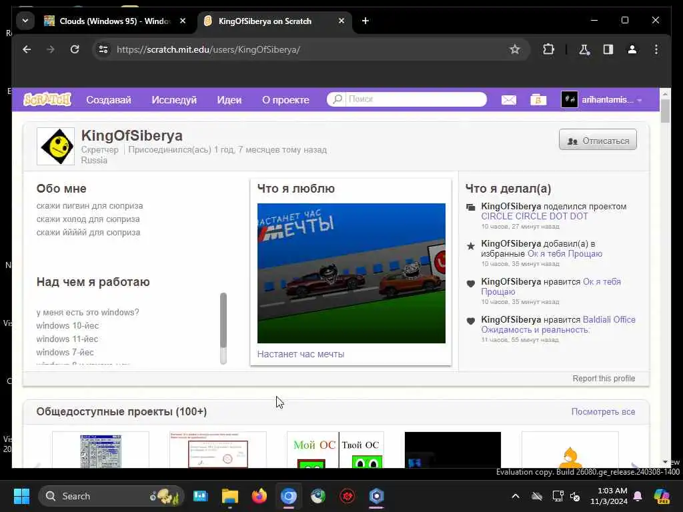
Task: Click the Отписаться unfollow button
Action: click(598, 140)
